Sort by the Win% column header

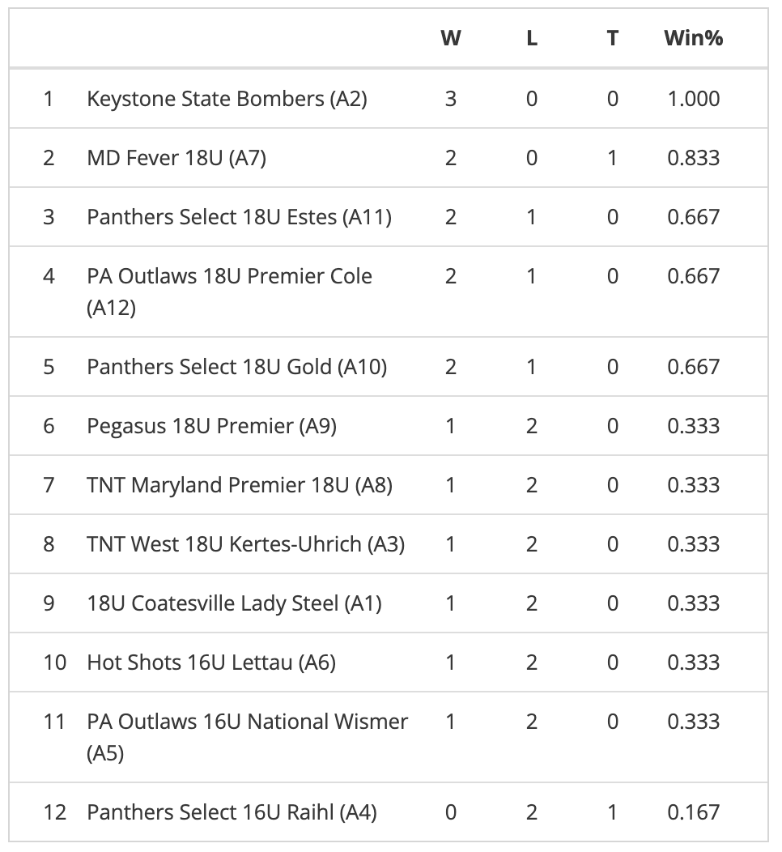click(x=693, y=38)
